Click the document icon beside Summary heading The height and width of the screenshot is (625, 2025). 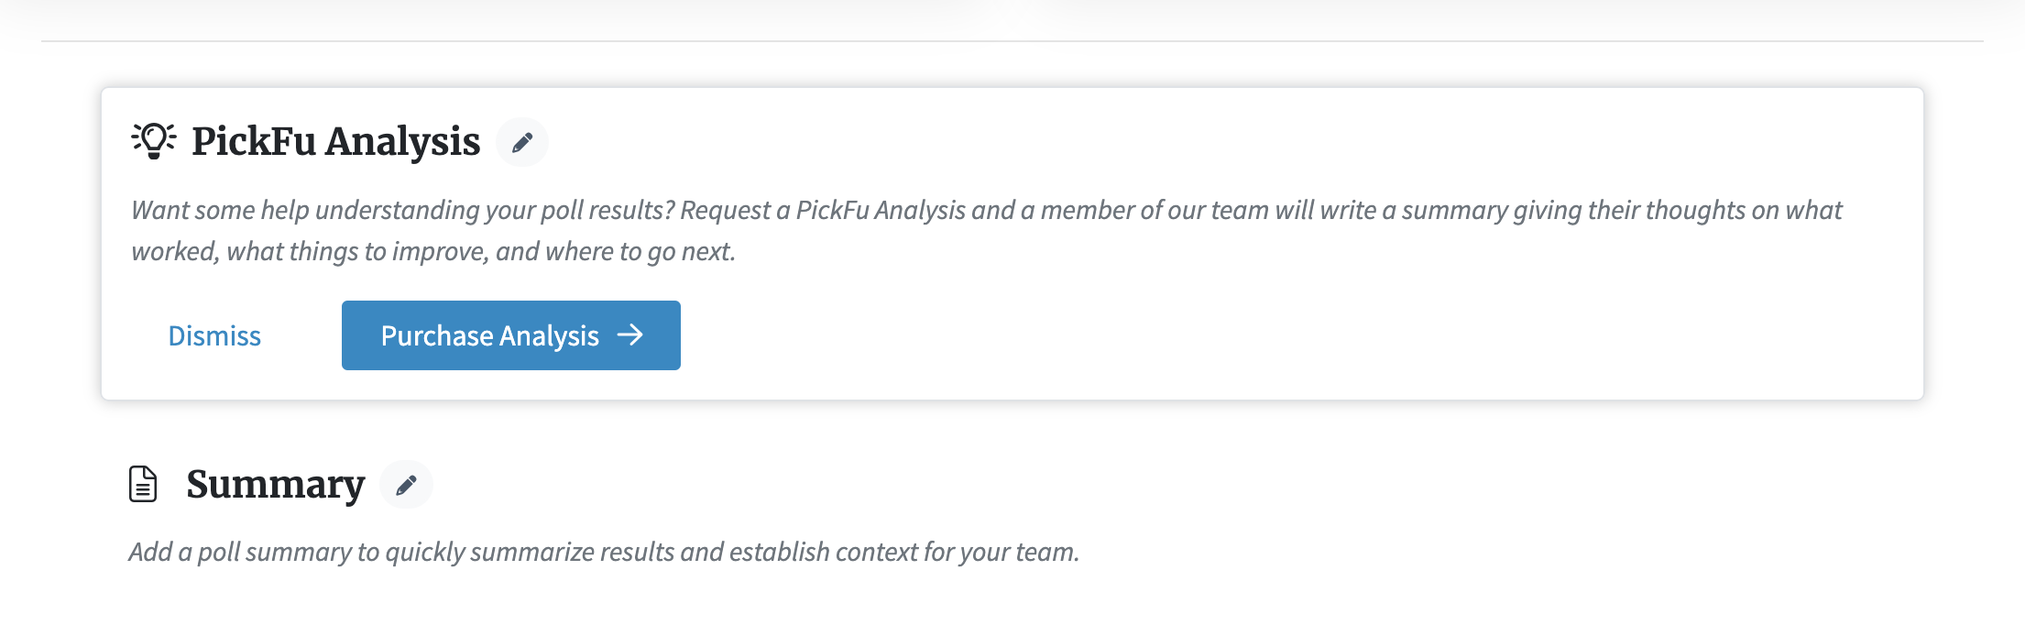point(143,484)
